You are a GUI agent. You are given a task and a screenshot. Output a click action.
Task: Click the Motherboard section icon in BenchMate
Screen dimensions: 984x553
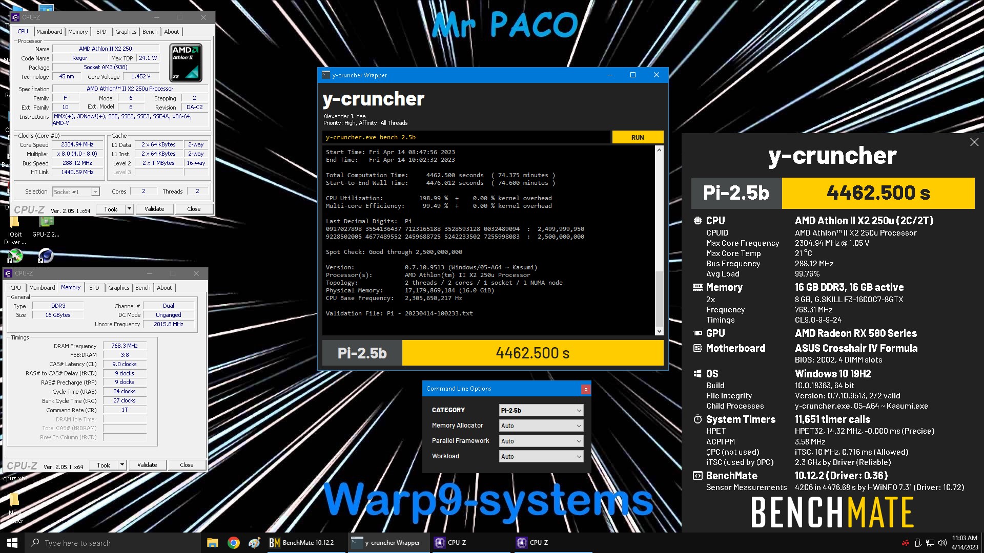pos(698,348)
